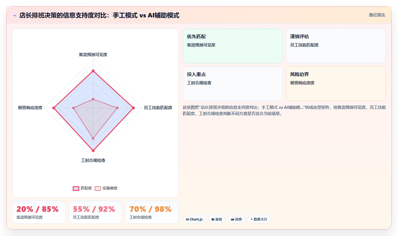Toggle the 匹配度 legend item
Image resolution: width=398 pixels, height=236 pixels.
pos(82,188)
